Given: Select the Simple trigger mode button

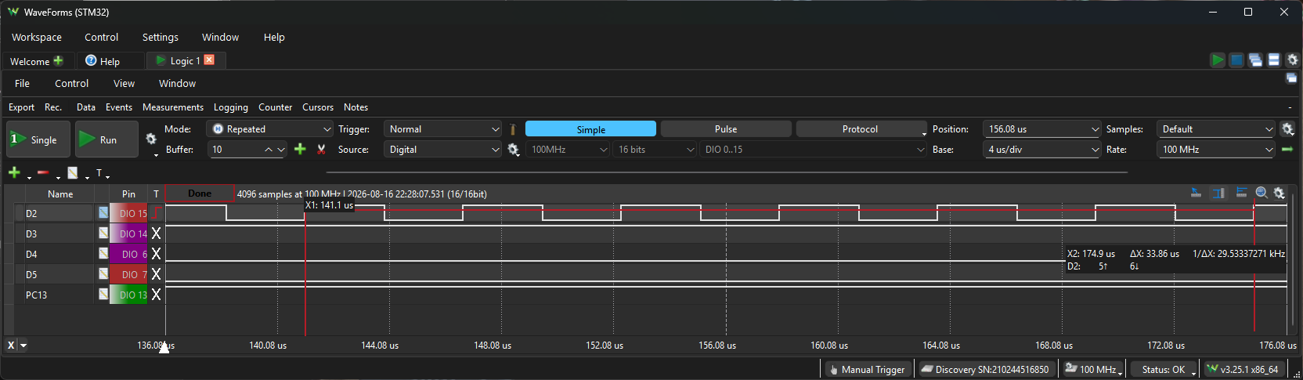Looking at the screenshot, I should point(590,129).
